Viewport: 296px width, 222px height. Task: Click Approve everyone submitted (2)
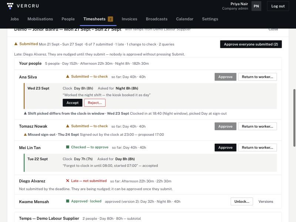pyautogui.click(x=251, y=44)
